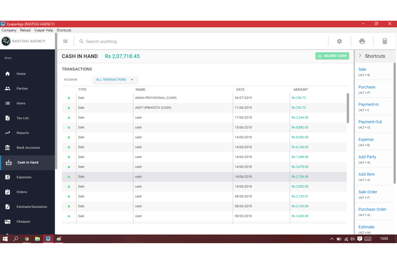Viewport: 397px width, 264px height.
Task: Select Items in the sidebar
Action: point(21,103)
